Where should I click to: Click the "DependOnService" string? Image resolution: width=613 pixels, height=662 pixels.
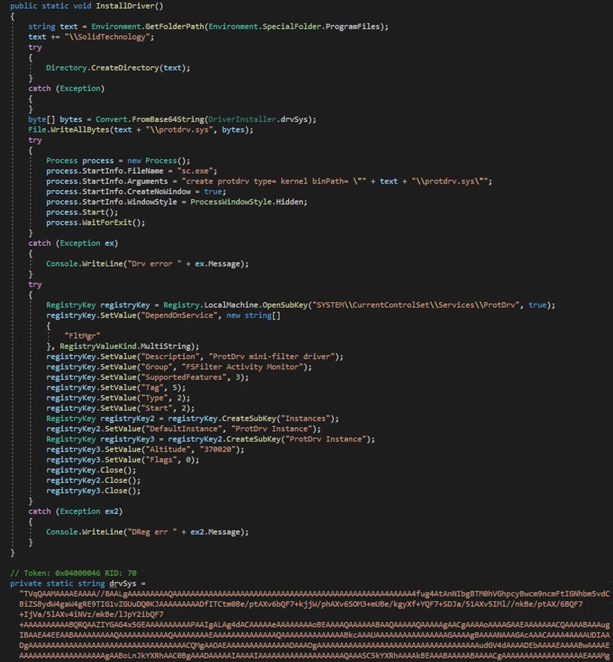179,315
